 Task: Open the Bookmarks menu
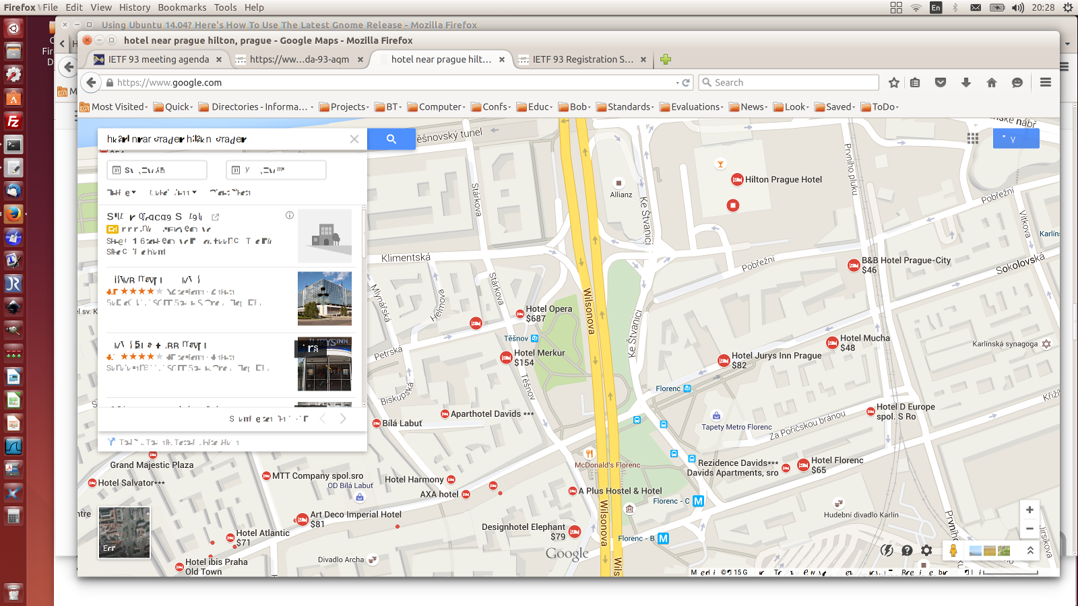(x=182, y=7)
